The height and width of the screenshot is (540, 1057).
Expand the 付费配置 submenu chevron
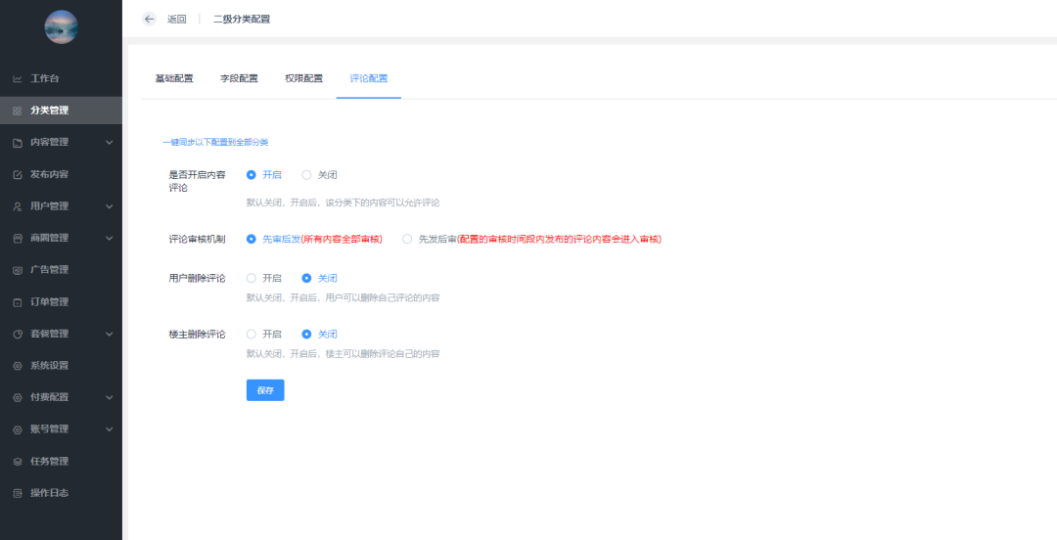click(110, 397)
